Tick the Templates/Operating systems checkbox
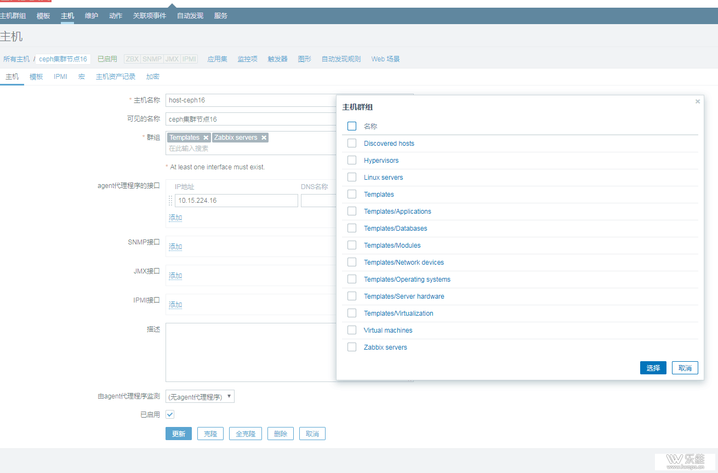Screen dimensions: 718x473 click(352, 279)
